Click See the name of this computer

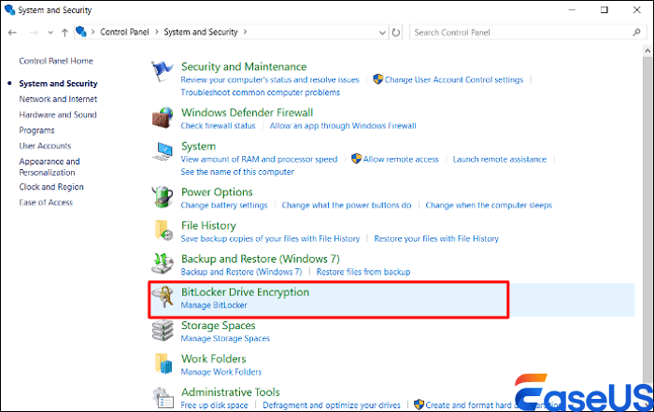[237, 171]
